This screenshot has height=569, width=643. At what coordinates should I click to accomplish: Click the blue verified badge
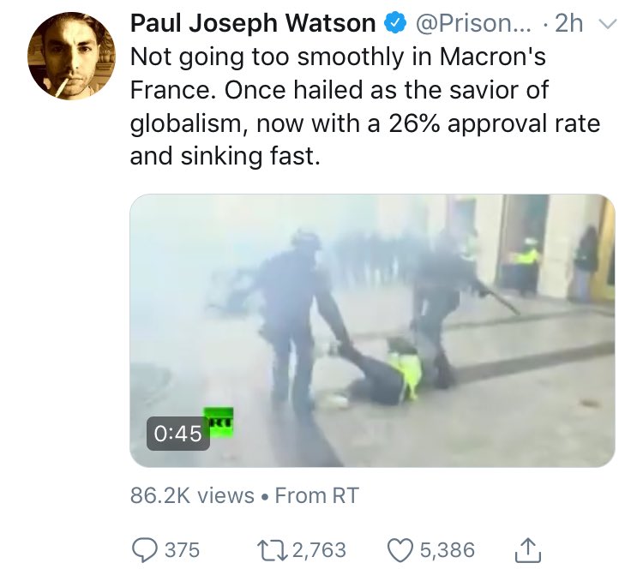pos(395,23)
